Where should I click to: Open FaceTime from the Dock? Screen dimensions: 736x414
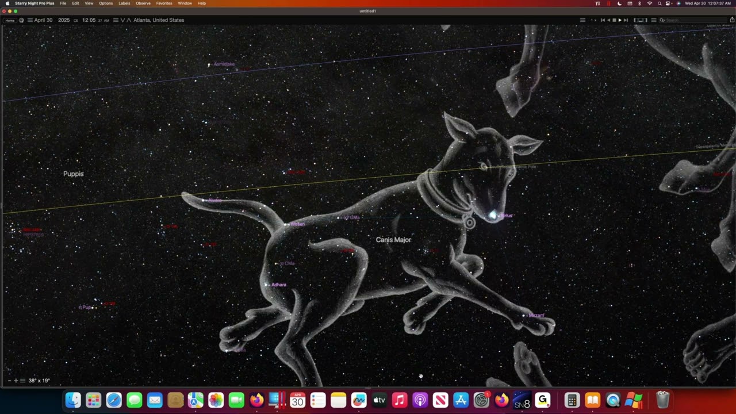click(236, 400)
